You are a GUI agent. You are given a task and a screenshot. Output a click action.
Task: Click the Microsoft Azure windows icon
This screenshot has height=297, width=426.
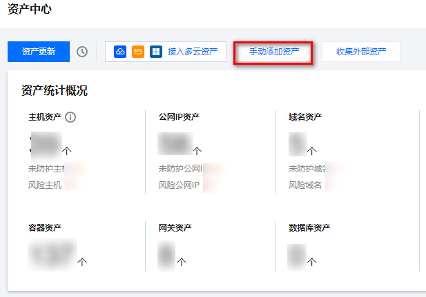pyautogui.click(x=156, y=52)
